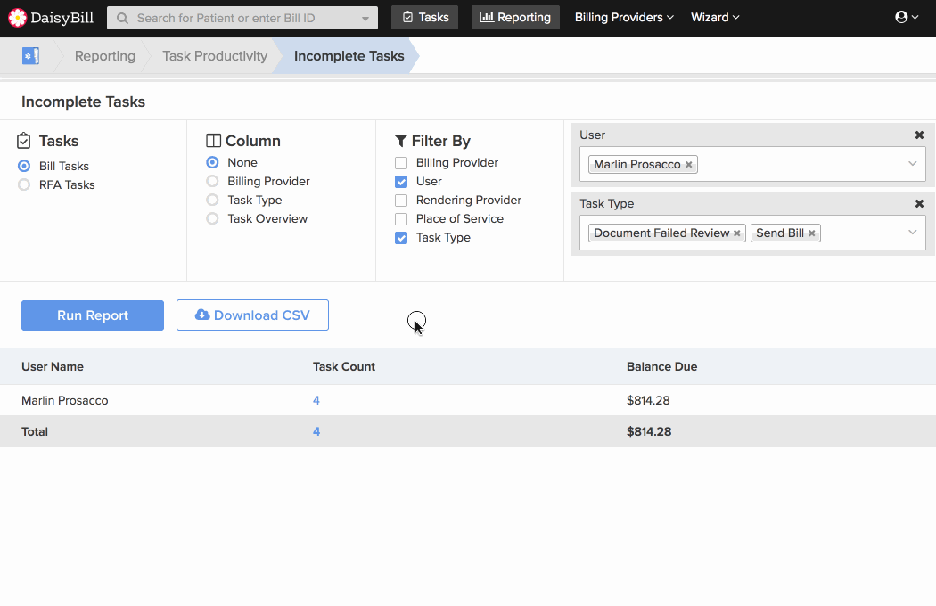Viewport: 936px width, 606px height.
Task: Open the Billing Providers menu
Action: [624, 17]
